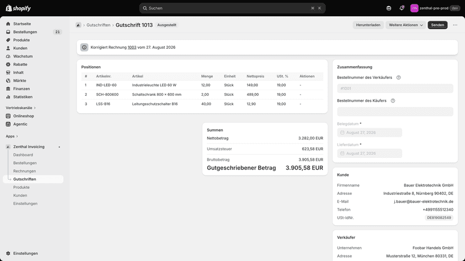Click article number SCH-800600
This screenshot has height=261, width=465.
(x=107, y=95)
